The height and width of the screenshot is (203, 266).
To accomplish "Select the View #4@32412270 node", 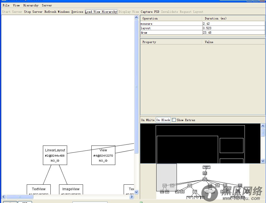I will (103, 155).
